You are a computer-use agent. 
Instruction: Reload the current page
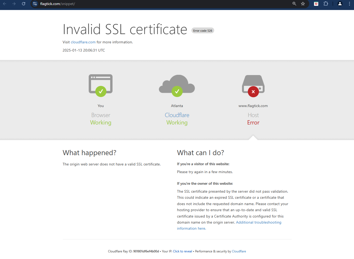pos(24,4)
